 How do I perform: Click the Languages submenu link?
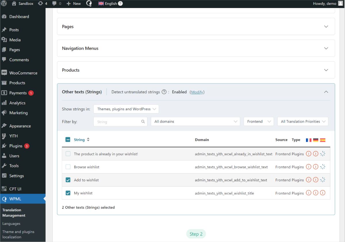click(x=11, y=224)
